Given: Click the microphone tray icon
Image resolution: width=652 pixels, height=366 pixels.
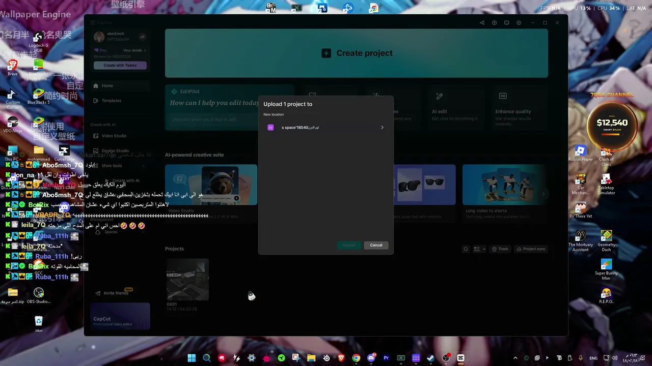Looking at the screenshot, I should pyautogui.click(x=581, y=358).
